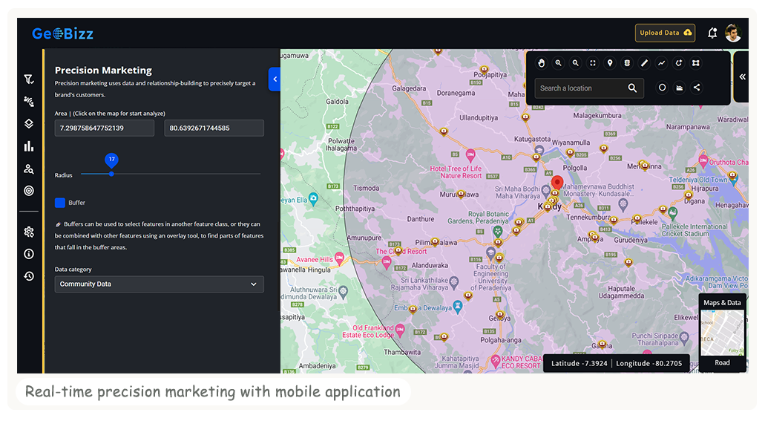Click the Katugastota place label
Image resolution: width=765 pixels, height=421 pixels.
532,139
